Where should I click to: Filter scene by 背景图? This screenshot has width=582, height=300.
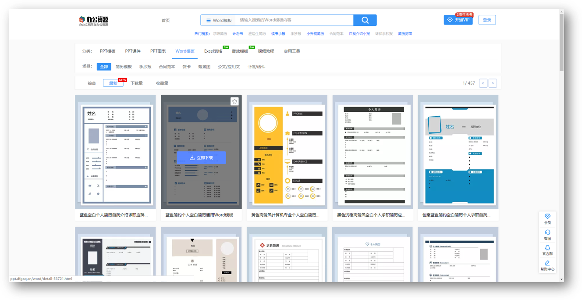coord(204,67)
